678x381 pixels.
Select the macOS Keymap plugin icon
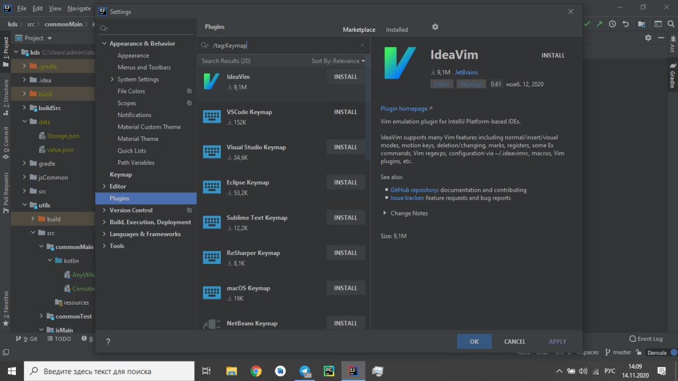pos(212,293)
